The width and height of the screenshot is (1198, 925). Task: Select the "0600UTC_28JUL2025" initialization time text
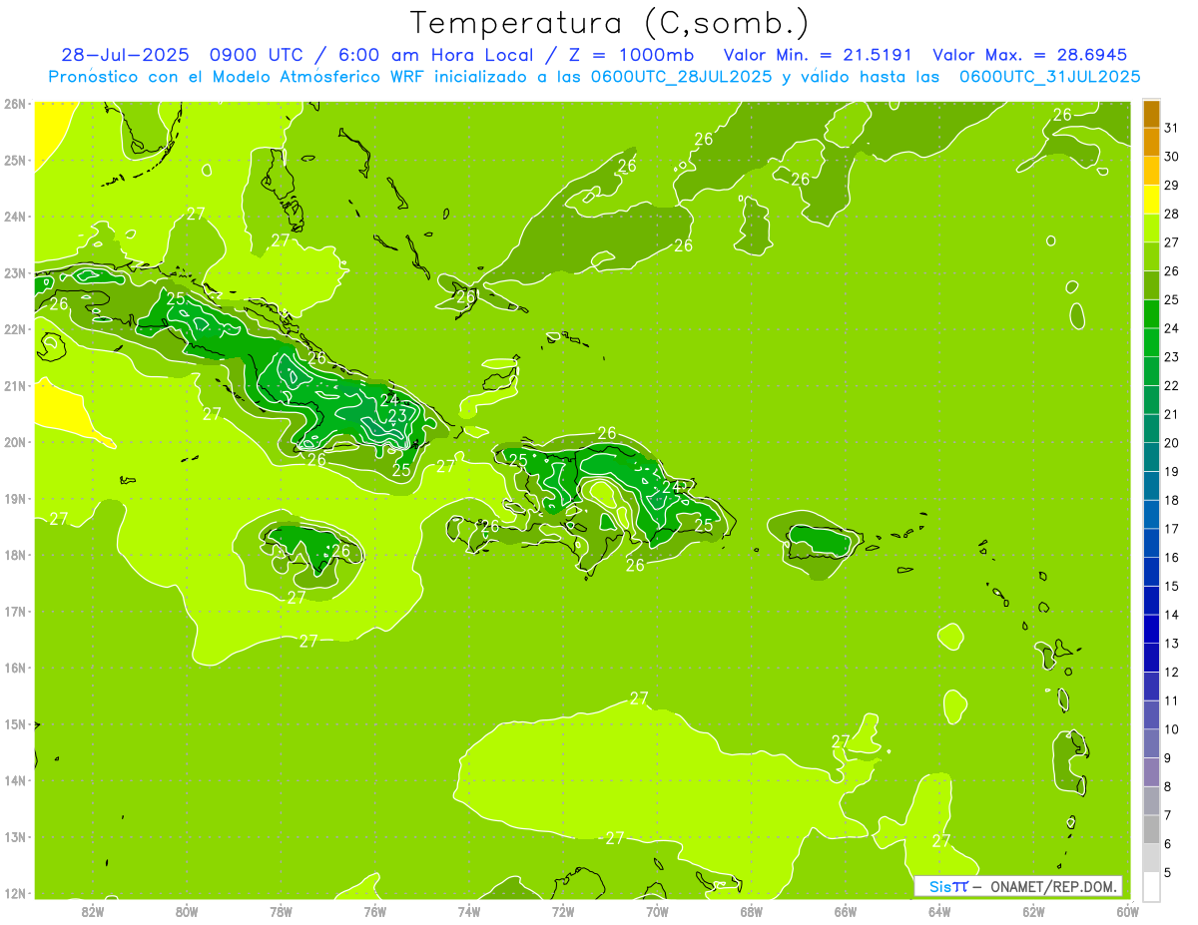point(681,76)
